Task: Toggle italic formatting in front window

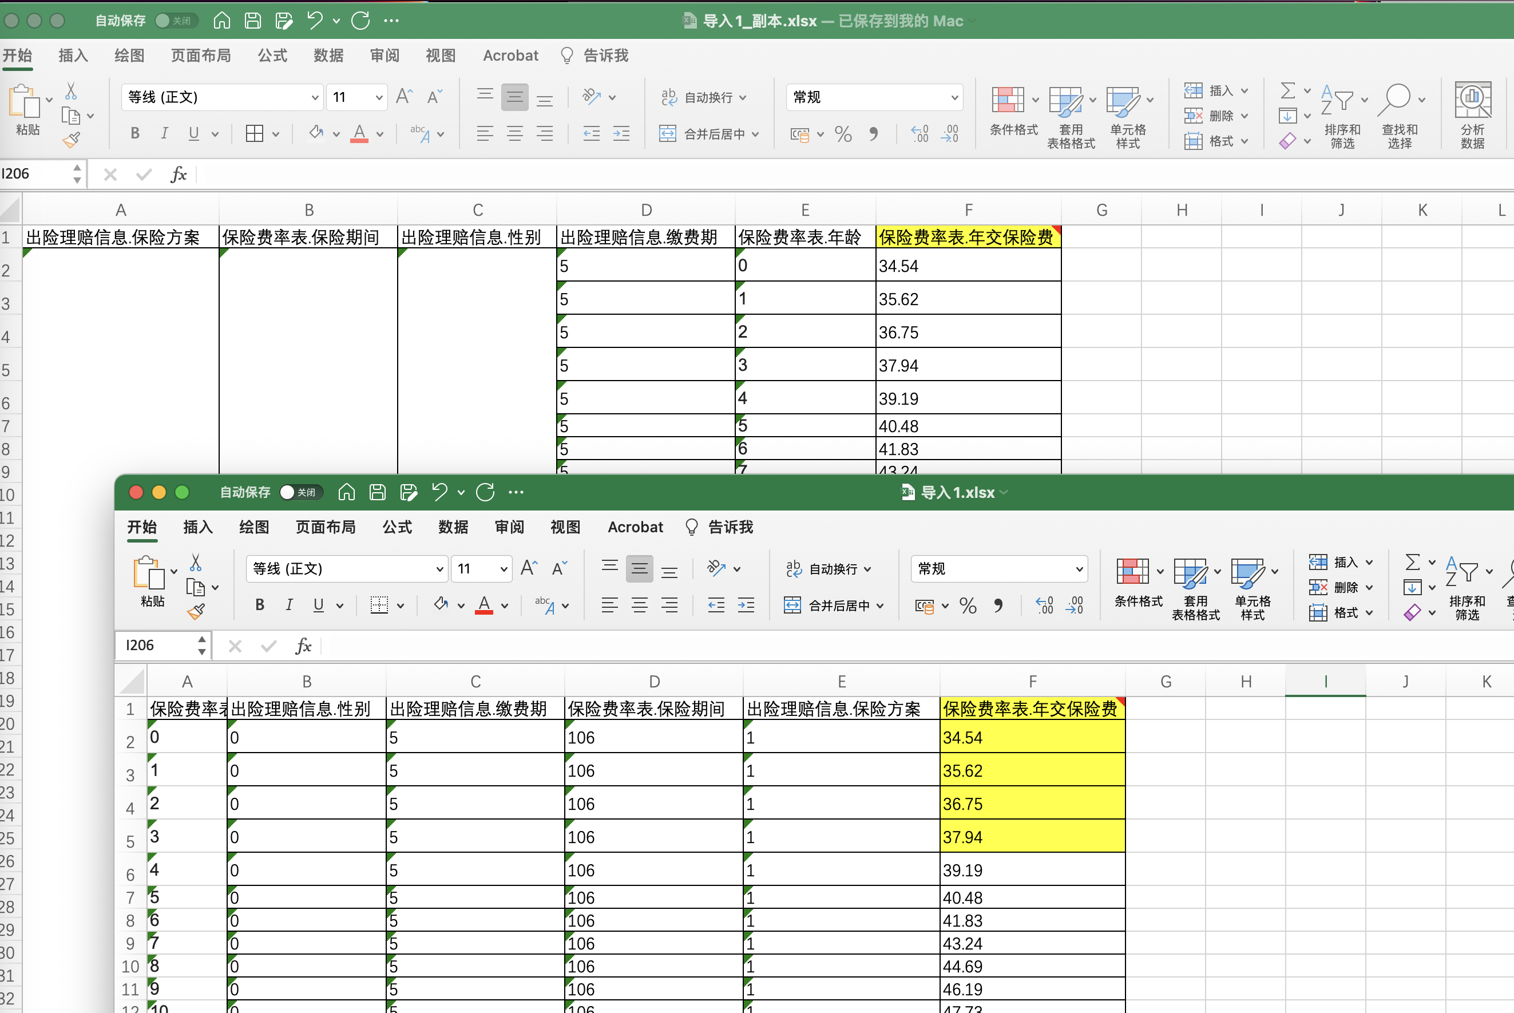Action: 290,605
